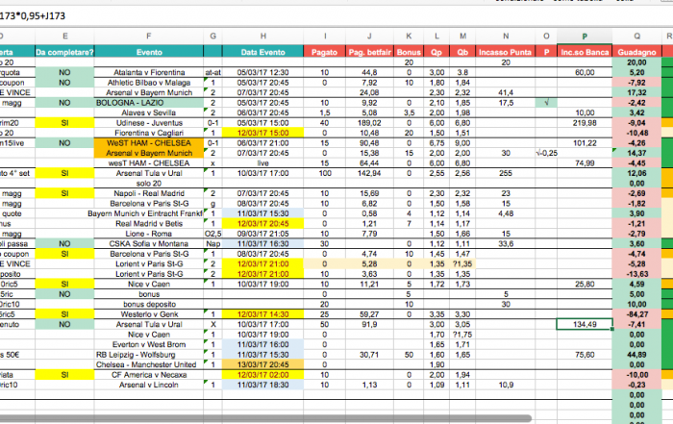The width and height of the screenshot is (673, 424).
Task: Select the 'Da completare?' header cell
Action: 64,52
